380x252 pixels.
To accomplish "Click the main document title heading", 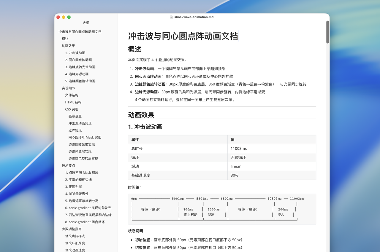I will (x=183, y=36).
